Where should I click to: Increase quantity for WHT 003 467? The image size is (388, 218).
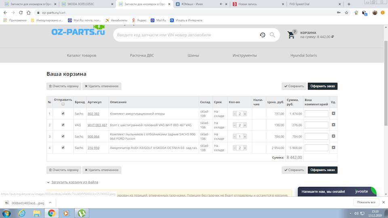pyautogui.click(x=245, y=125)
